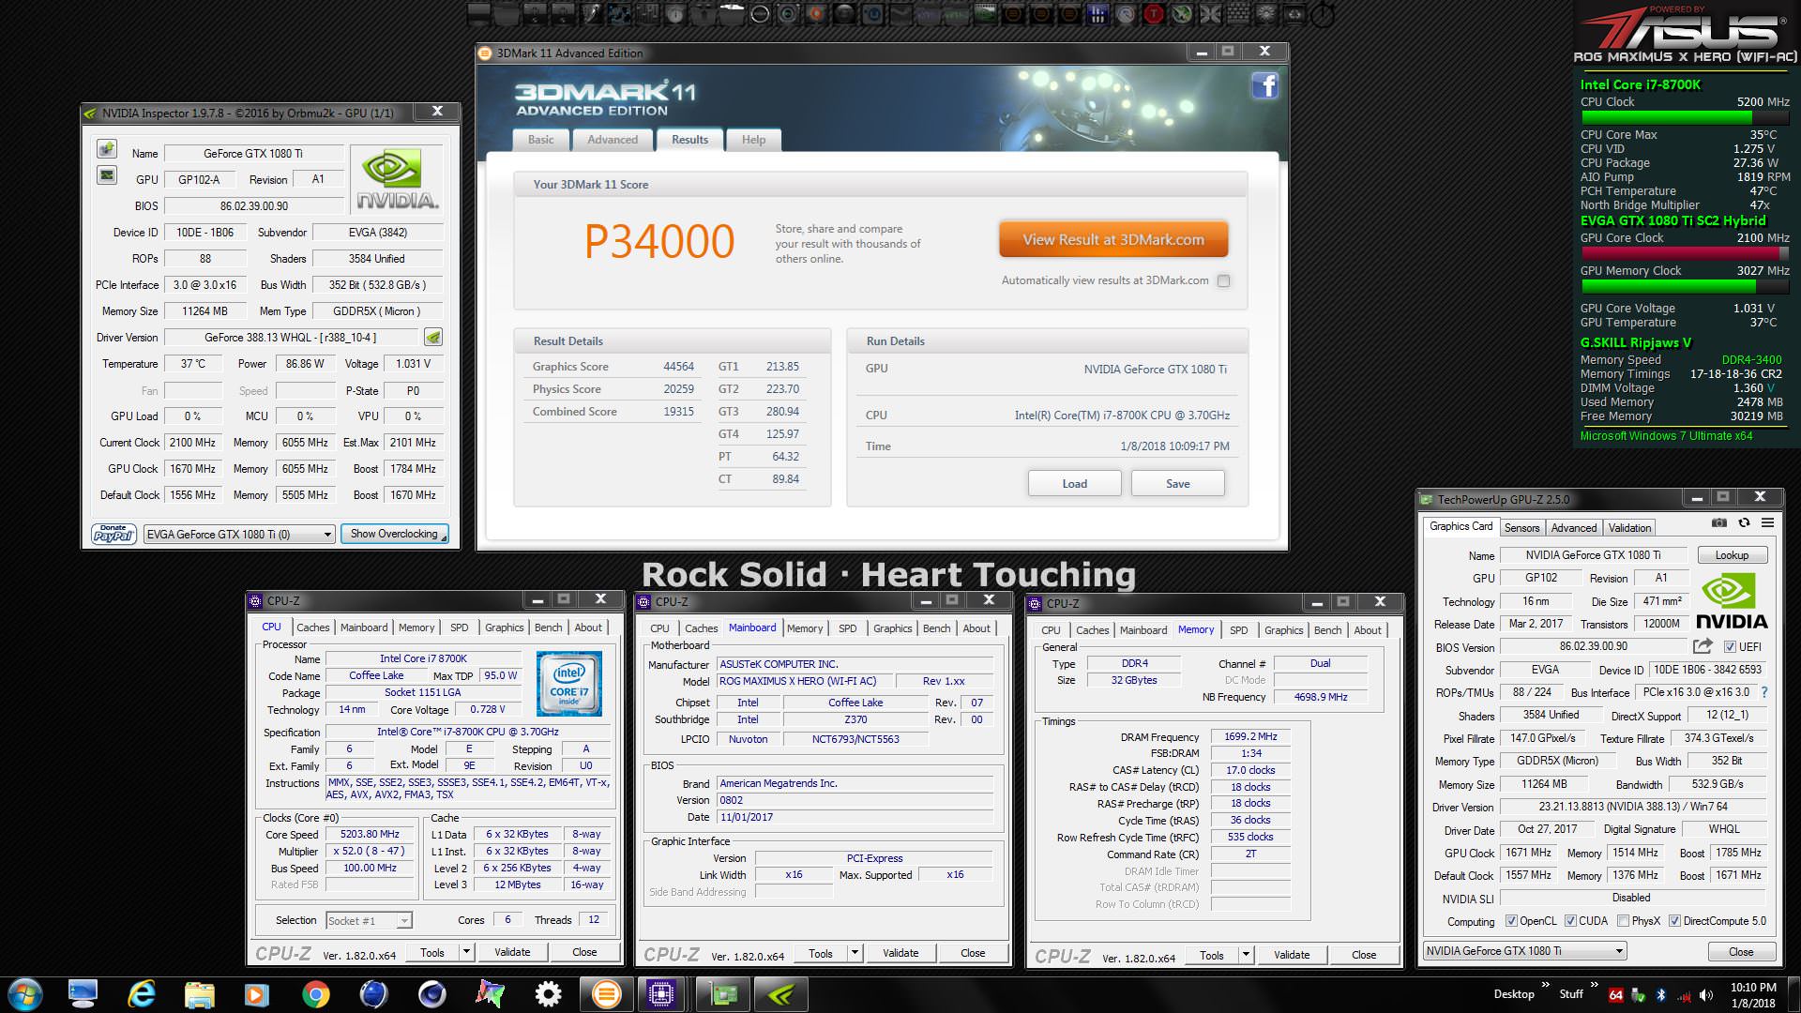Image resolution: width=1801 pixels, height=1013 pixels.
Task: Enable automatically view results at 3DMark.com
Action: (x=1223, y=280)
